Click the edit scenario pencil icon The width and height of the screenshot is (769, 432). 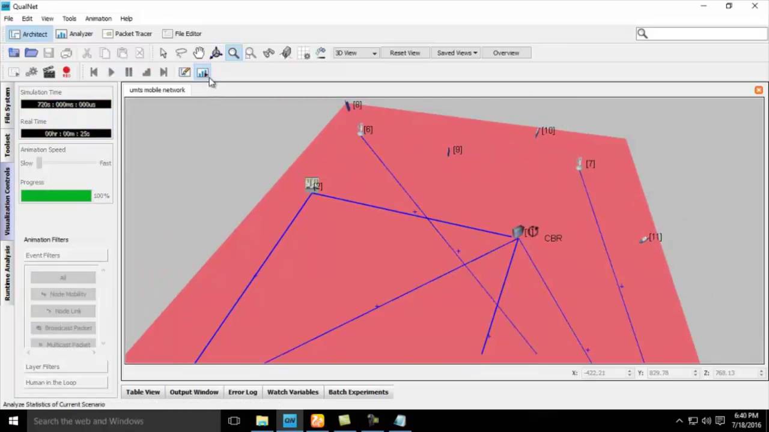[184, 72]
